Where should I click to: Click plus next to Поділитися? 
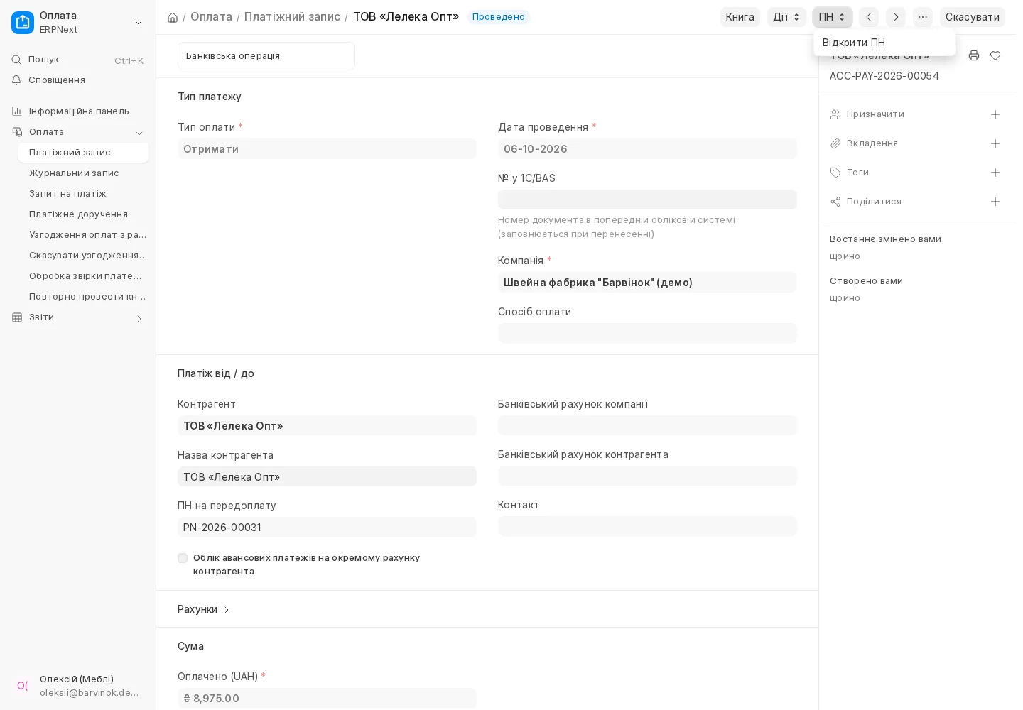[995, 202]
